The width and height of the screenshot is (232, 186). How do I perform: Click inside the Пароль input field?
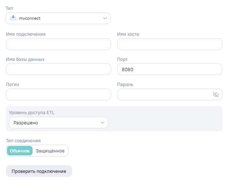pyautogui.click(x=163, y=94)
